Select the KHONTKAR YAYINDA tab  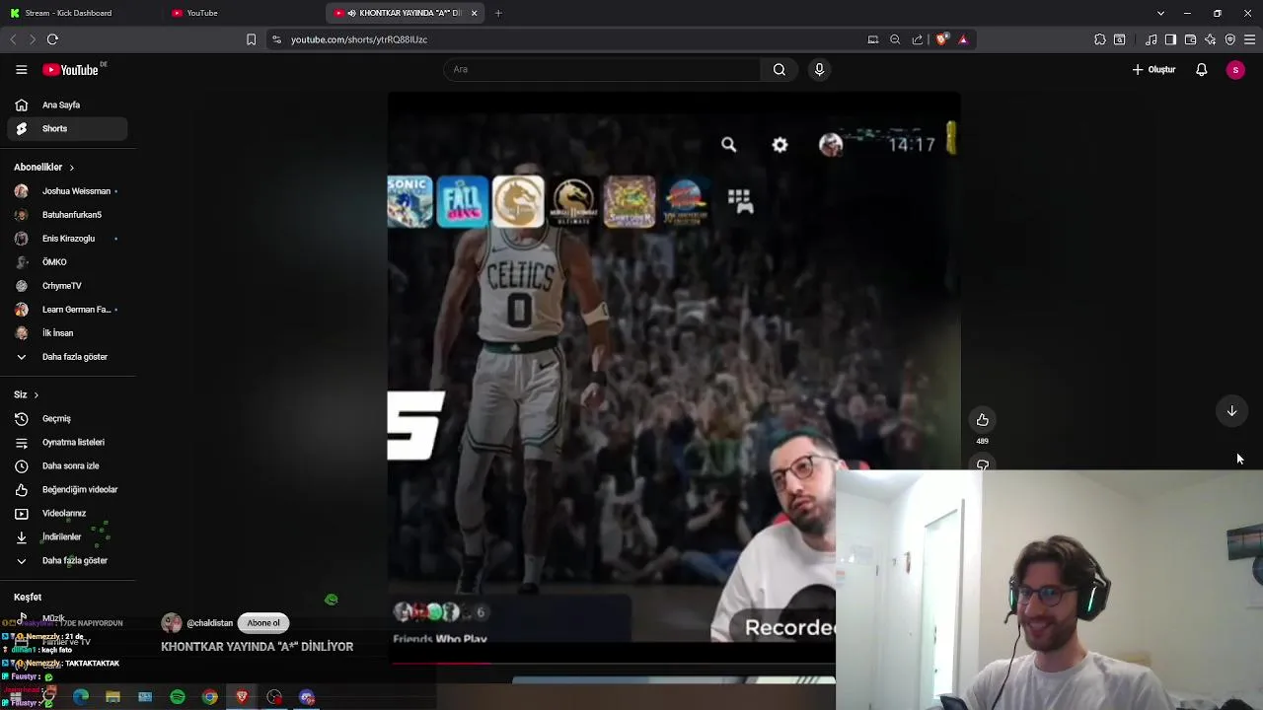[405, 13]
